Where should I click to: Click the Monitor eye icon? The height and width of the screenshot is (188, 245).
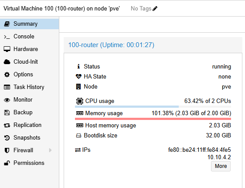[7, 100]
